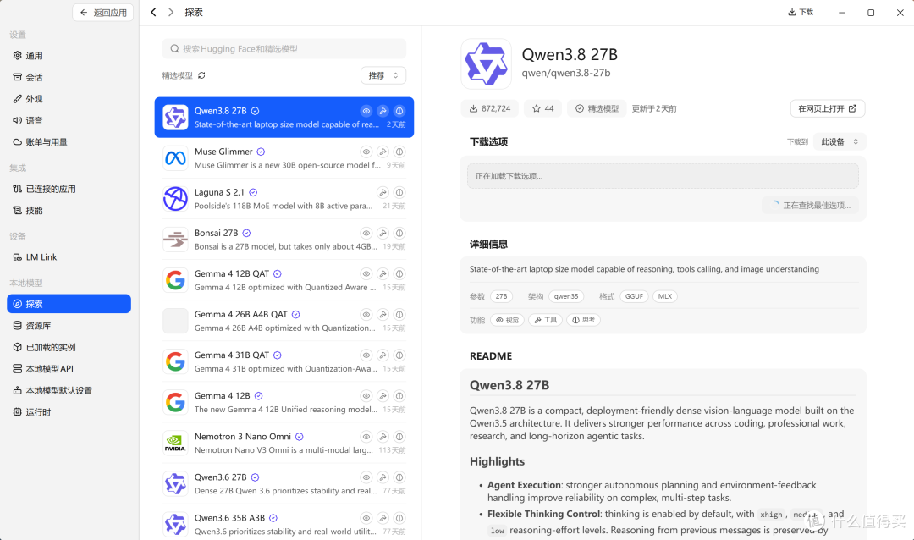Click the Bonsai 27B row tool-use icon
The height and width of the screenshot is (540, 914).
tap(383, 234)
